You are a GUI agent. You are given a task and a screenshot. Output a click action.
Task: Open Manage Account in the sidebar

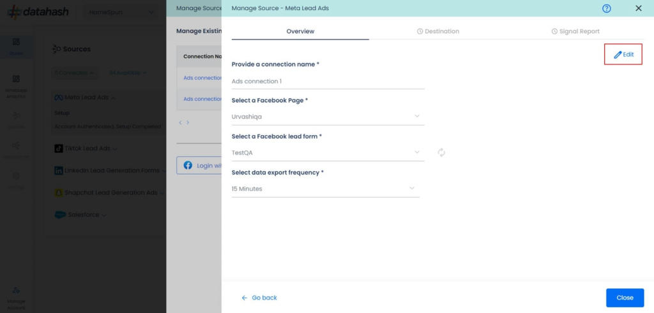tap(16, 298)
